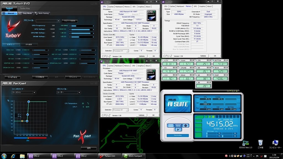
Task: Click the fan icon button in AI Suite
Action: [185, 126]
